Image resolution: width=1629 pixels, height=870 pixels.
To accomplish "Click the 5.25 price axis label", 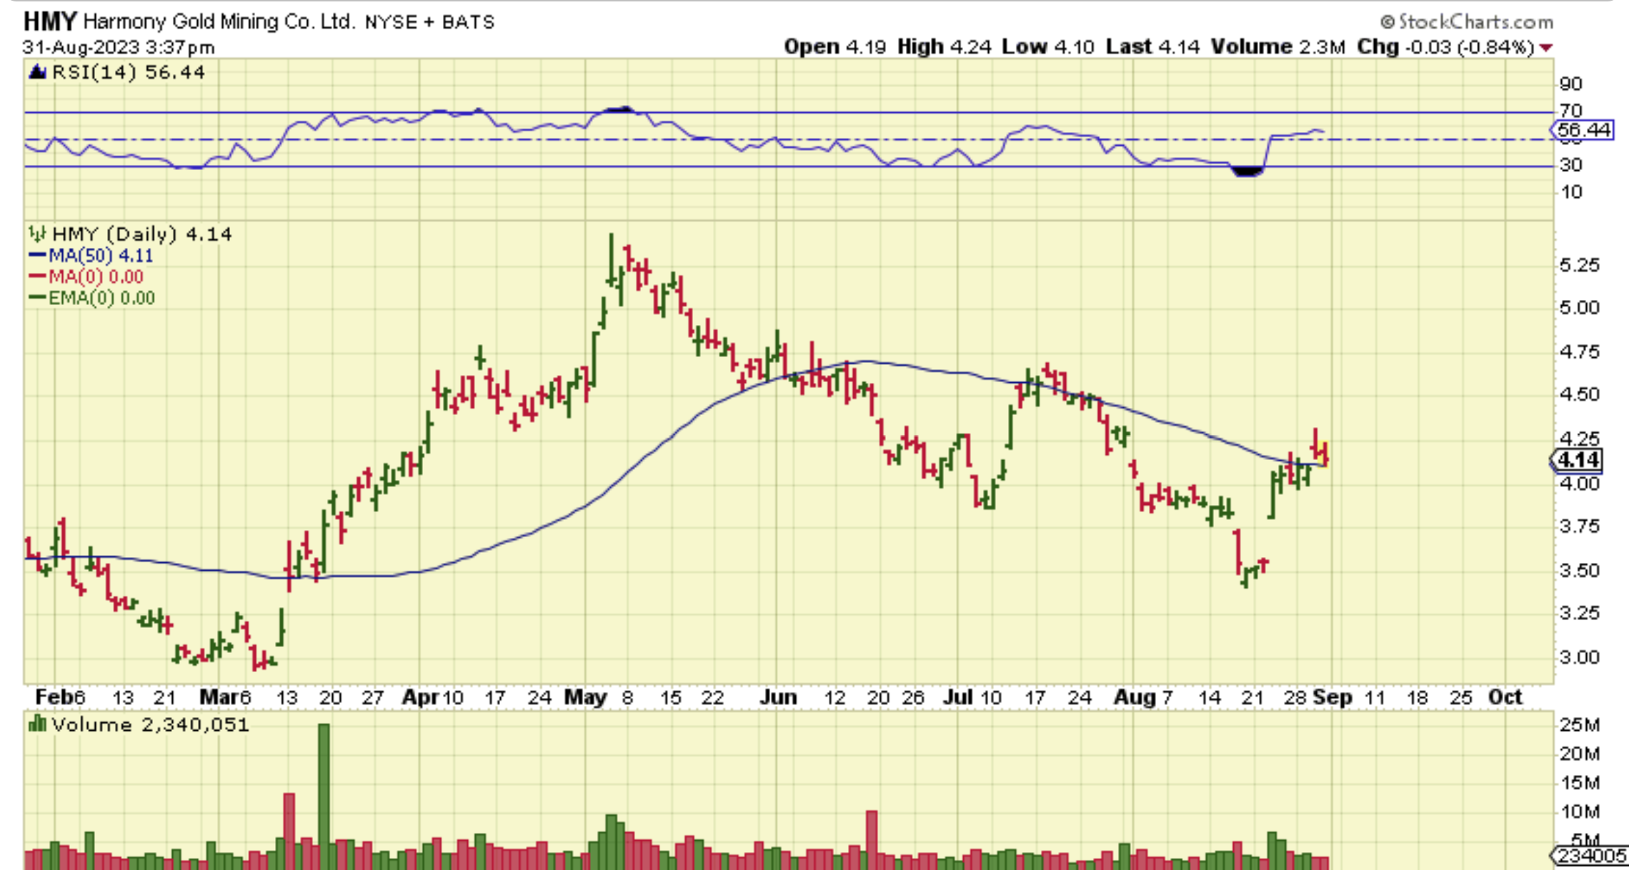I will (1579, 266).
